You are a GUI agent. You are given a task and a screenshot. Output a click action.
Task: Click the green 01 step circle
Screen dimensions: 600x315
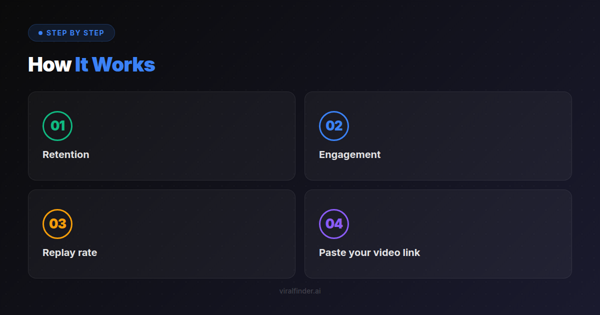(x=57, y=126)
